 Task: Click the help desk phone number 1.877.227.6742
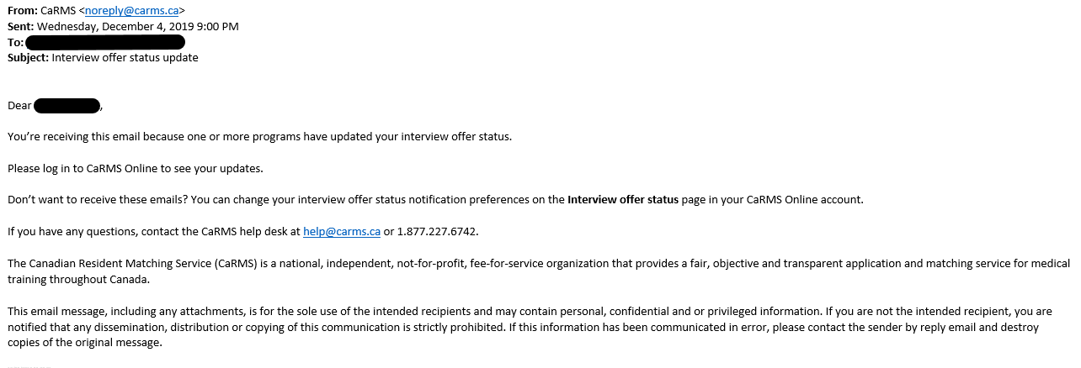(436, 231)
